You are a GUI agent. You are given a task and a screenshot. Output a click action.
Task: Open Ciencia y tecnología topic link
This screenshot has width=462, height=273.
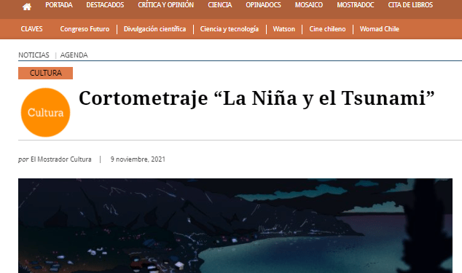tap(230, 29)
